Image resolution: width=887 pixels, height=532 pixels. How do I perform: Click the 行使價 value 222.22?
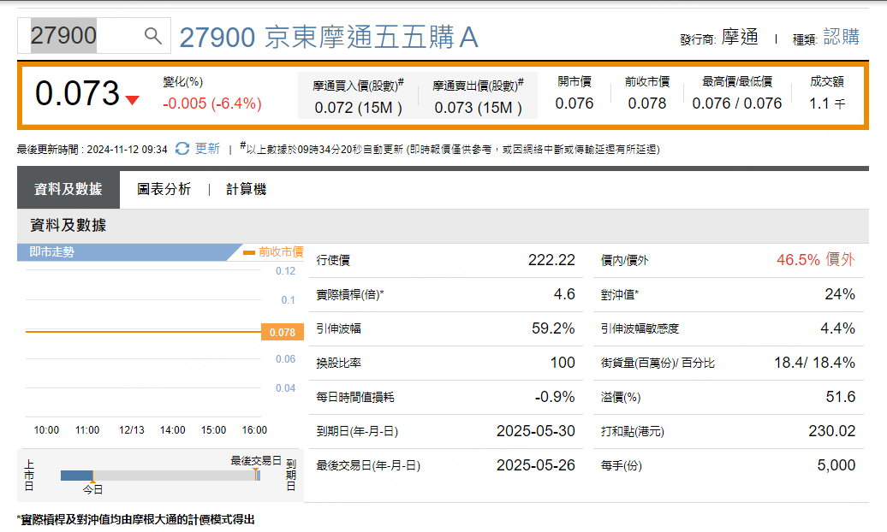551,260
